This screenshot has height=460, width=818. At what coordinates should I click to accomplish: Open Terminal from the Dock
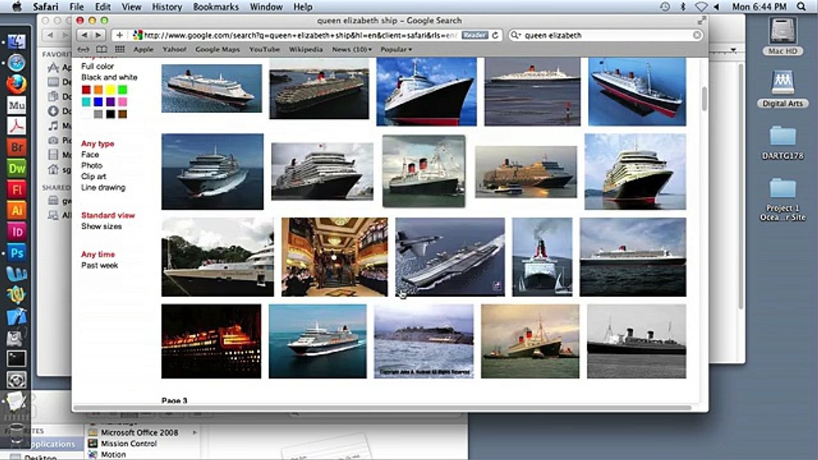(17, 358)
